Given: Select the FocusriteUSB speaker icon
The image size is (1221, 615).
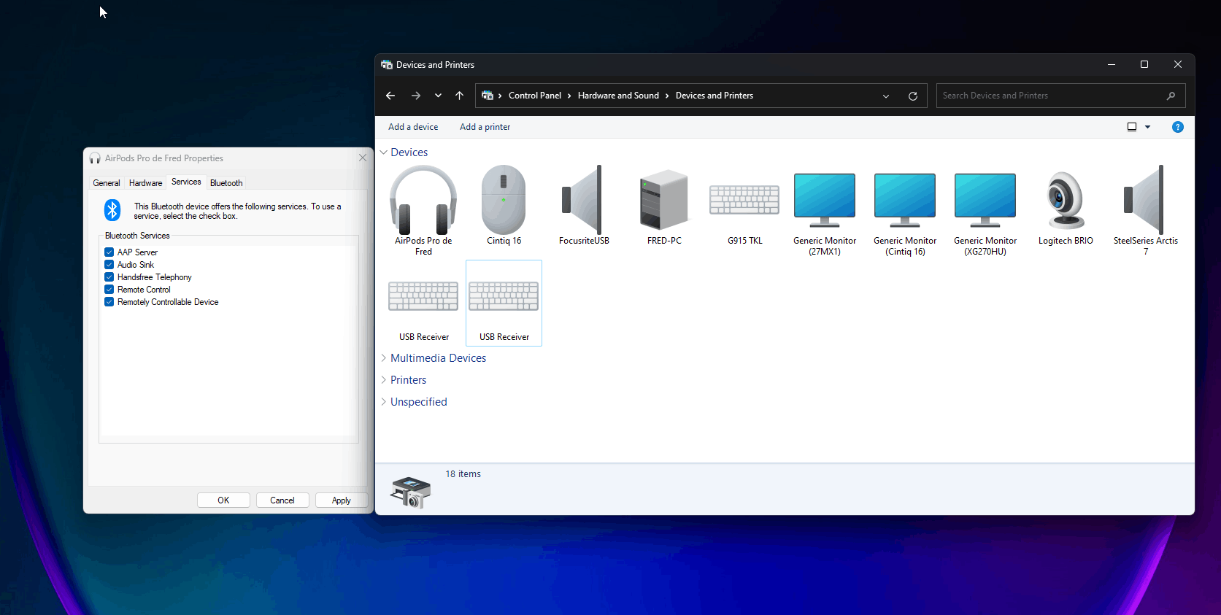Looking at the screenshot, I should pyautogui.click(x=583, y=200).
